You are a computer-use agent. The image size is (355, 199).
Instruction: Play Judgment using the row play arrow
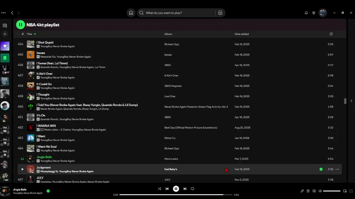pyautogui.click(x=22, y=169)
